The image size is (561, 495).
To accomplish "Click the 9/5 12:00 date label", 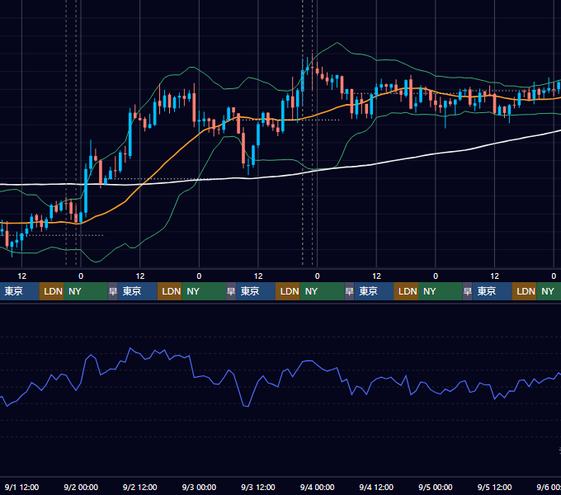I will [494, 487].
